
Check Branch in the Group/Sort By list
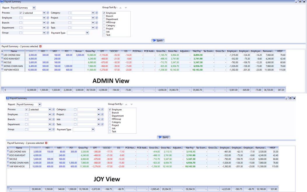click(104, 16)
